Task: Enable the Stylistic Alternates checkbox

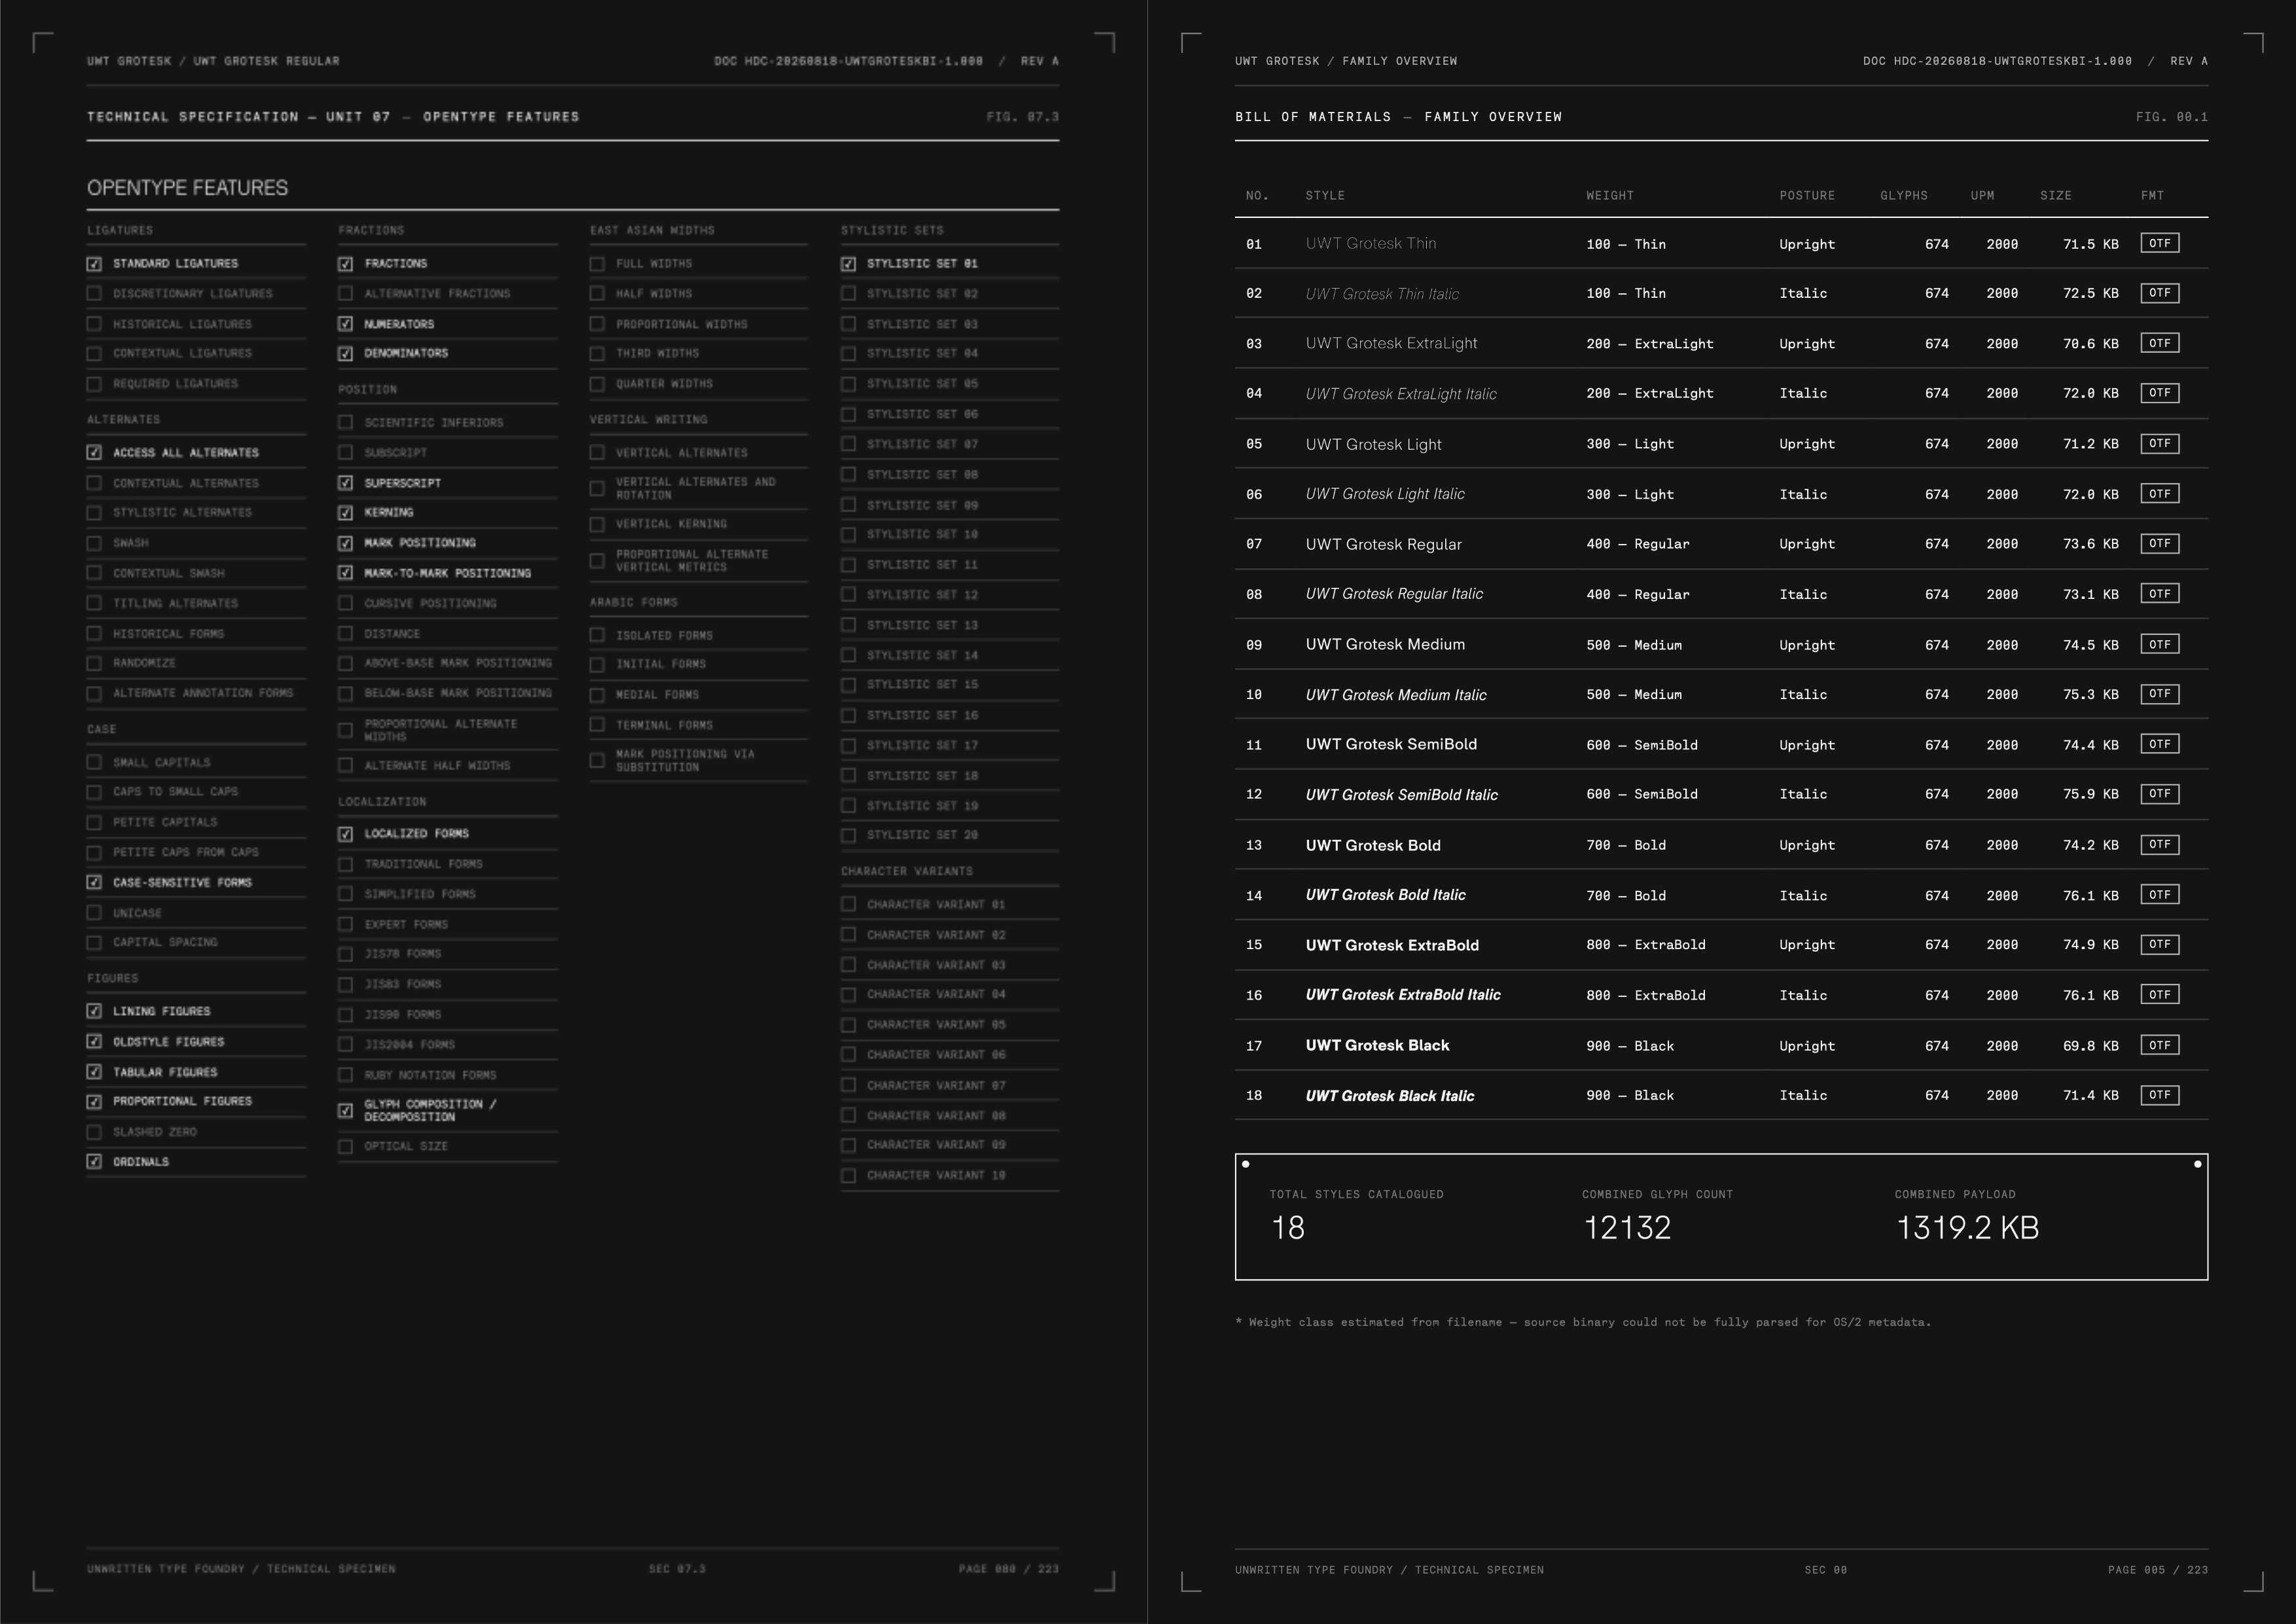Action: pyautogui.click(x=94, y=513)
